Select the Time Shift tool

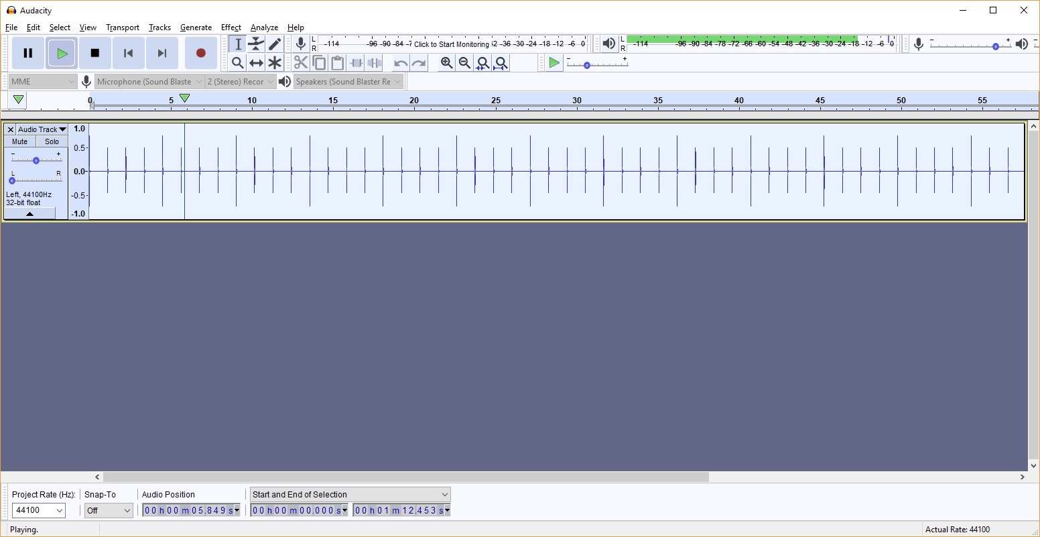pyautogui.click(x=256, y=63)
